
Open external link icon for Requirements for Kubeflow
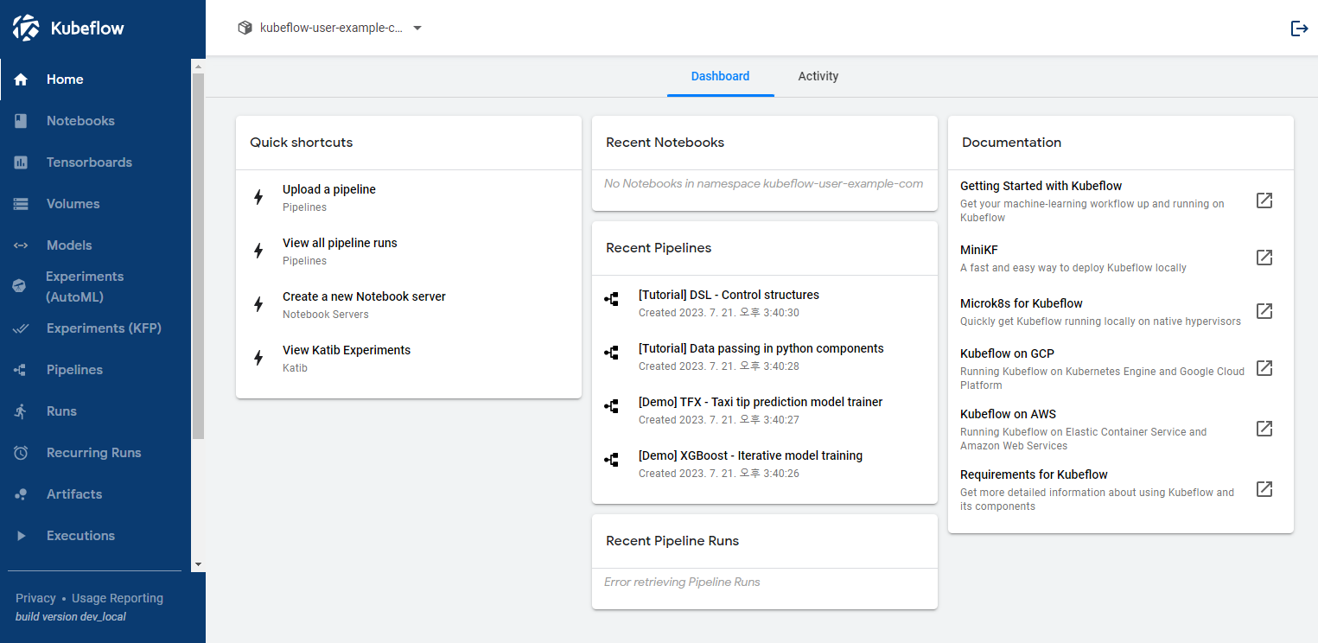click(x=1264, y=489)
